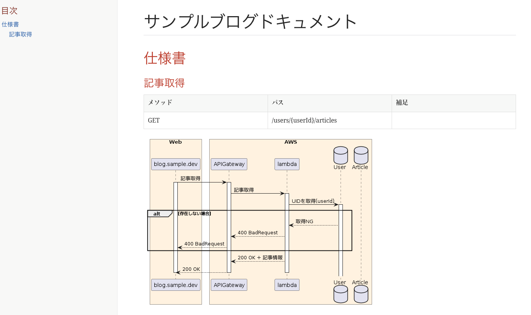Click the User database cylinder at diagram bottom
This screenshot has height=315, width=531.
coord(340,294)
